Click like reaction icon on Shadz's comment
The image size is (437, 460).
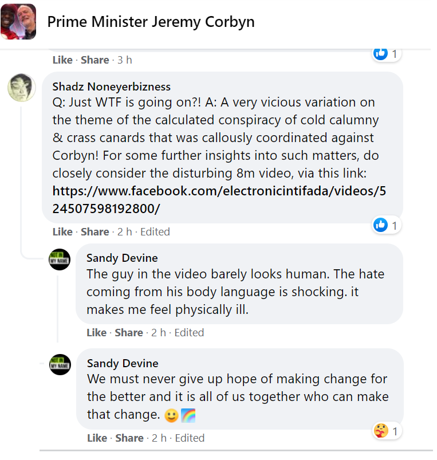(381, 225)
